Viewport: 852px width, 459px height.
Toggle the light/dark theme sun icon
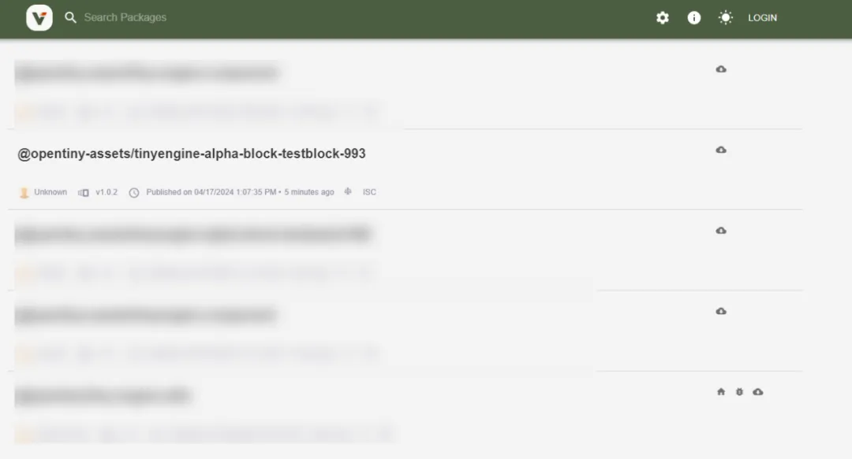click(726, 18)
